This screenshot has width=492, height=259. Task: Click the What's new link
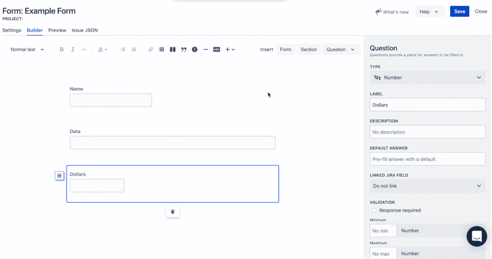[x=396, y=12]
